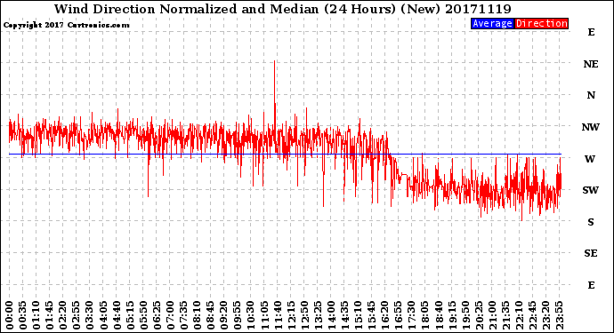
Task: Click the 03:30 time label
Action: point(90,315)
